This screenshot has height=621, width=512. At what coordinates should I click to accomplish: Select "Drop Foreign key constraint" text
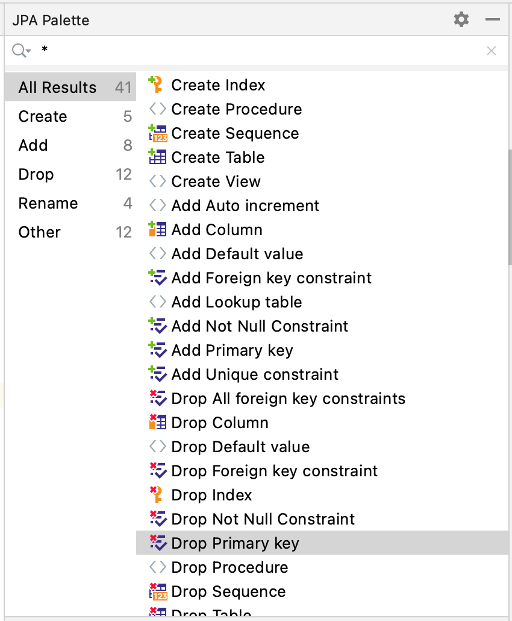275,471
